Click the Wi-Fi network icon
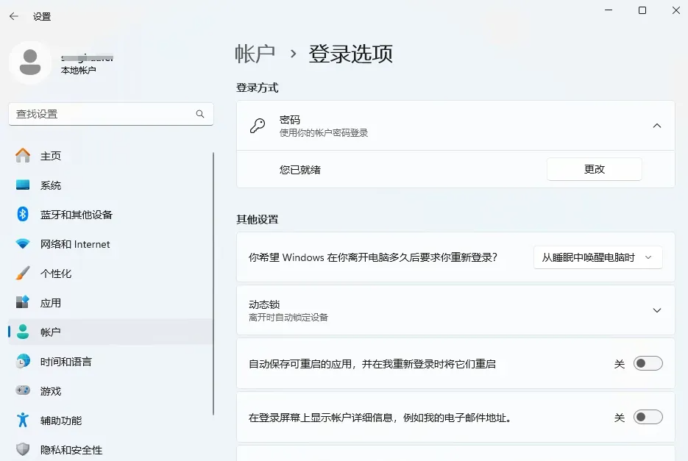 point(23,244)
